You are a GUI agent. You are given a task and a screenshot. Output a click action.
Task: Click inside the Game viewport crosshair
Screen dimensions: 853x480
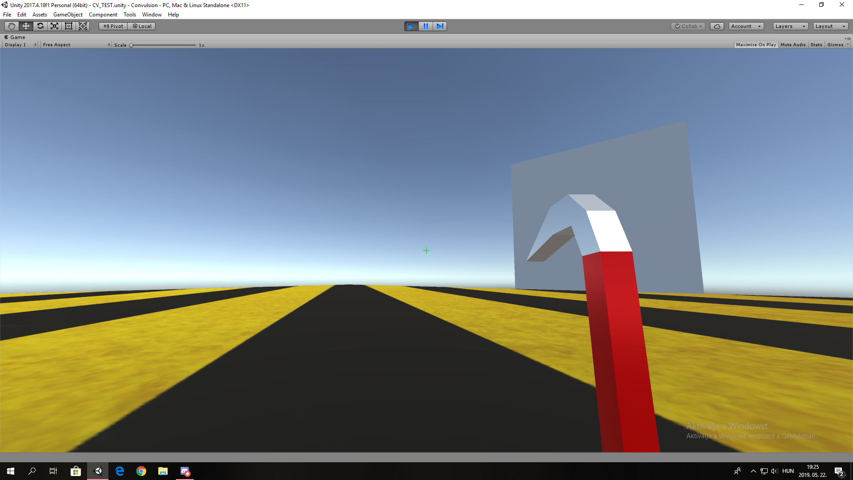tap(426, 251)
